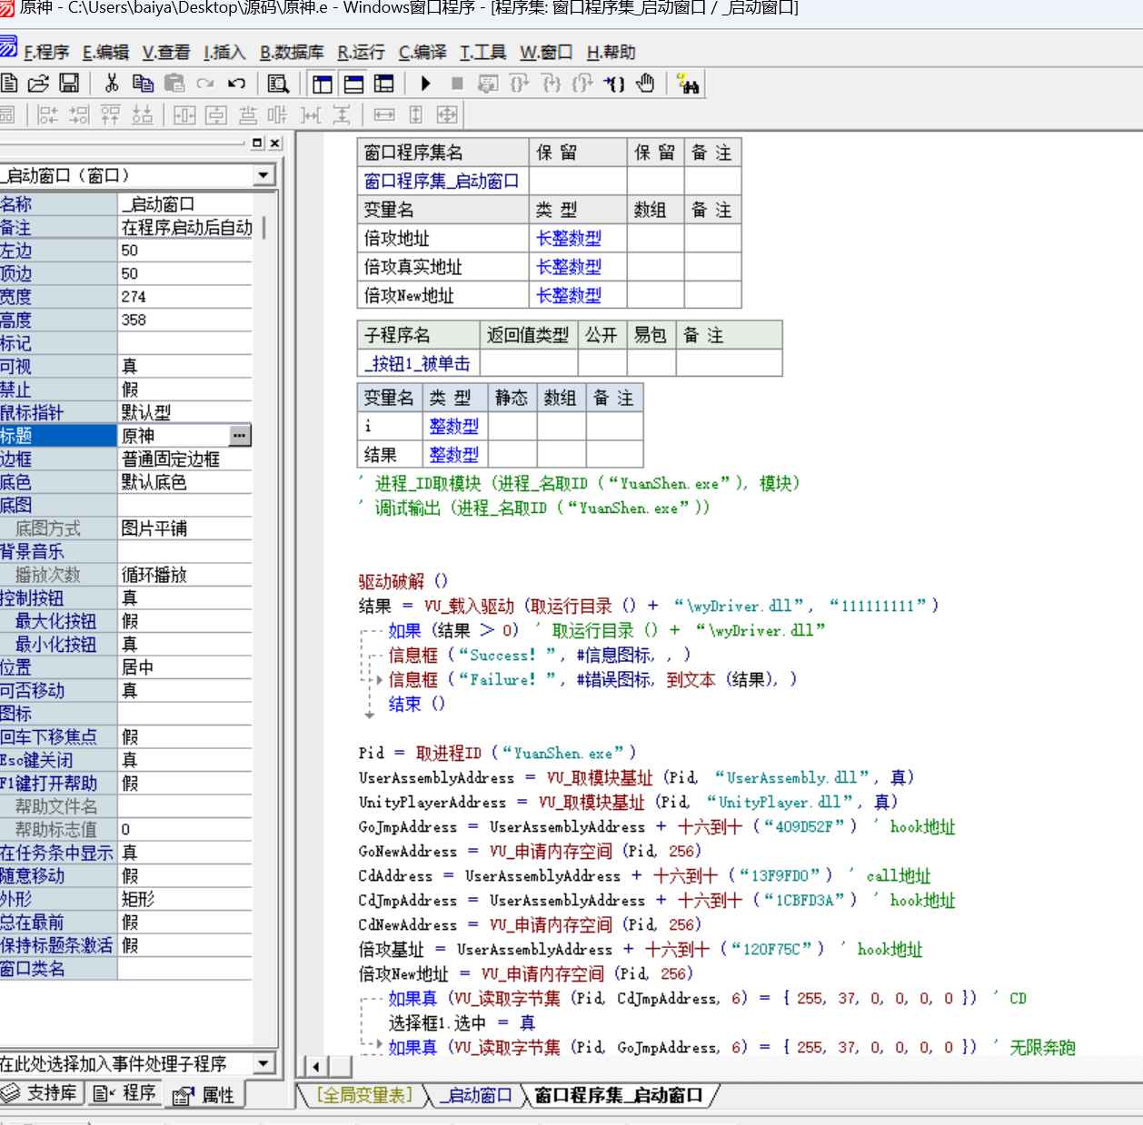Click the Open file folder icon

tap(38, 84)
